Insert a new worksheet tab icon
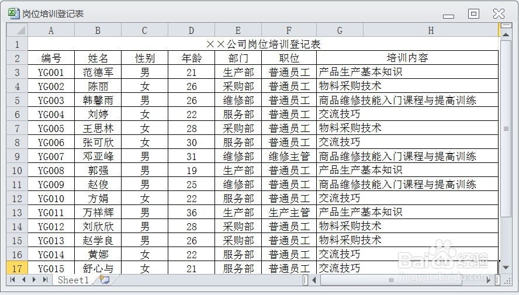 (x=105, y=280)
